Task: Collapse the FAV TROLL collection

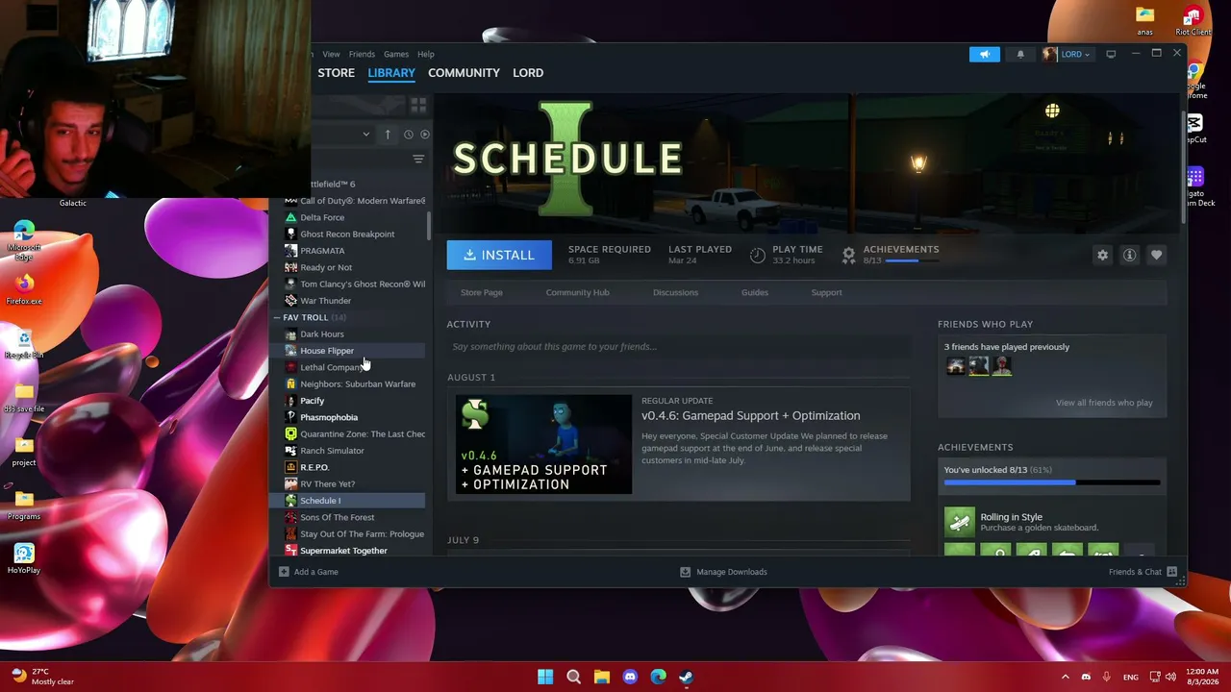Action: click(276, 317)
